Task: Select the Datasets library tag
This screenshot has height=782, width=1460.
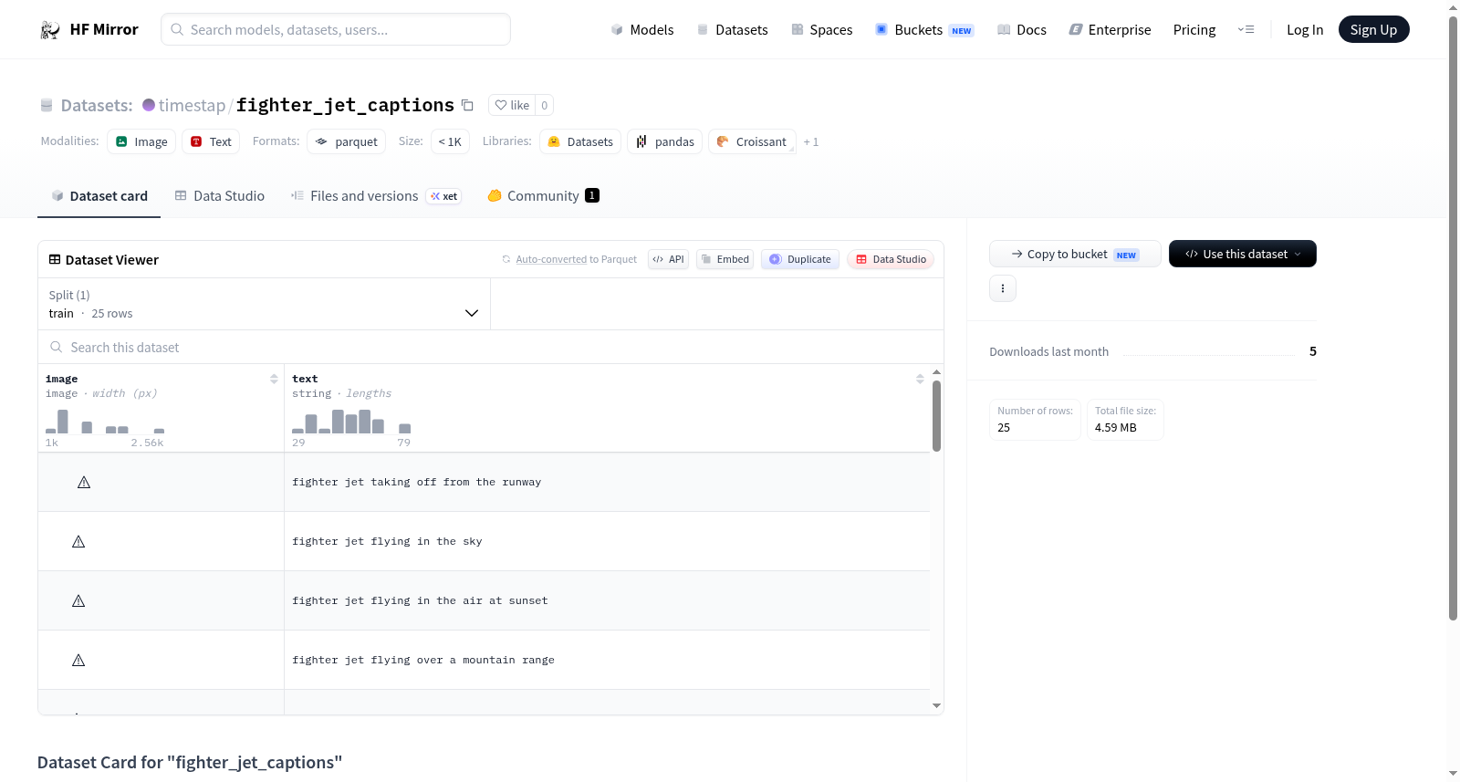Action: (x=580, y=141)
